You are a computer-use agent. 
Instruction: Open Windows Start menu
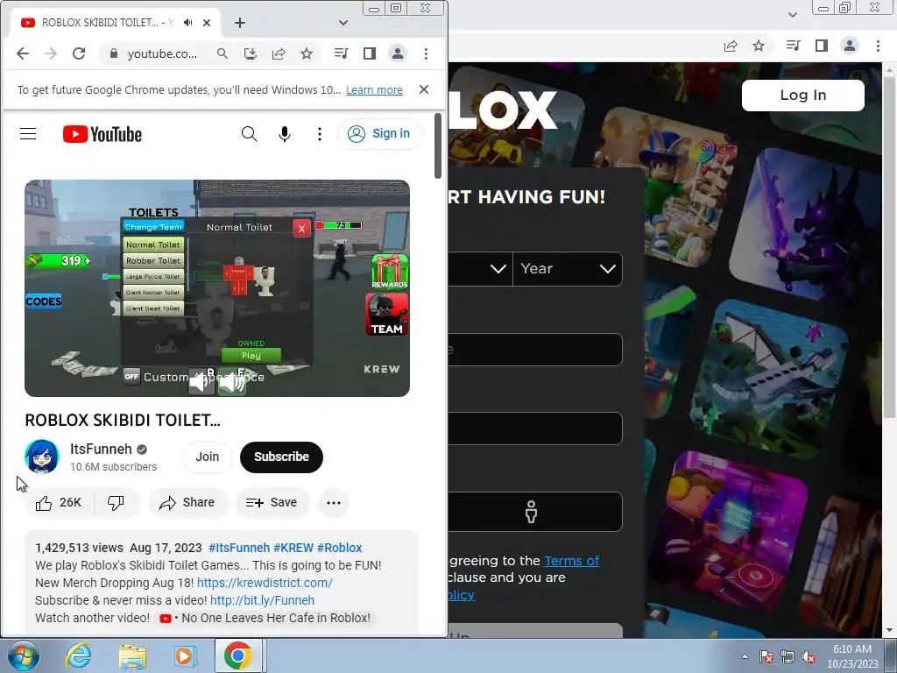[23, 655]
